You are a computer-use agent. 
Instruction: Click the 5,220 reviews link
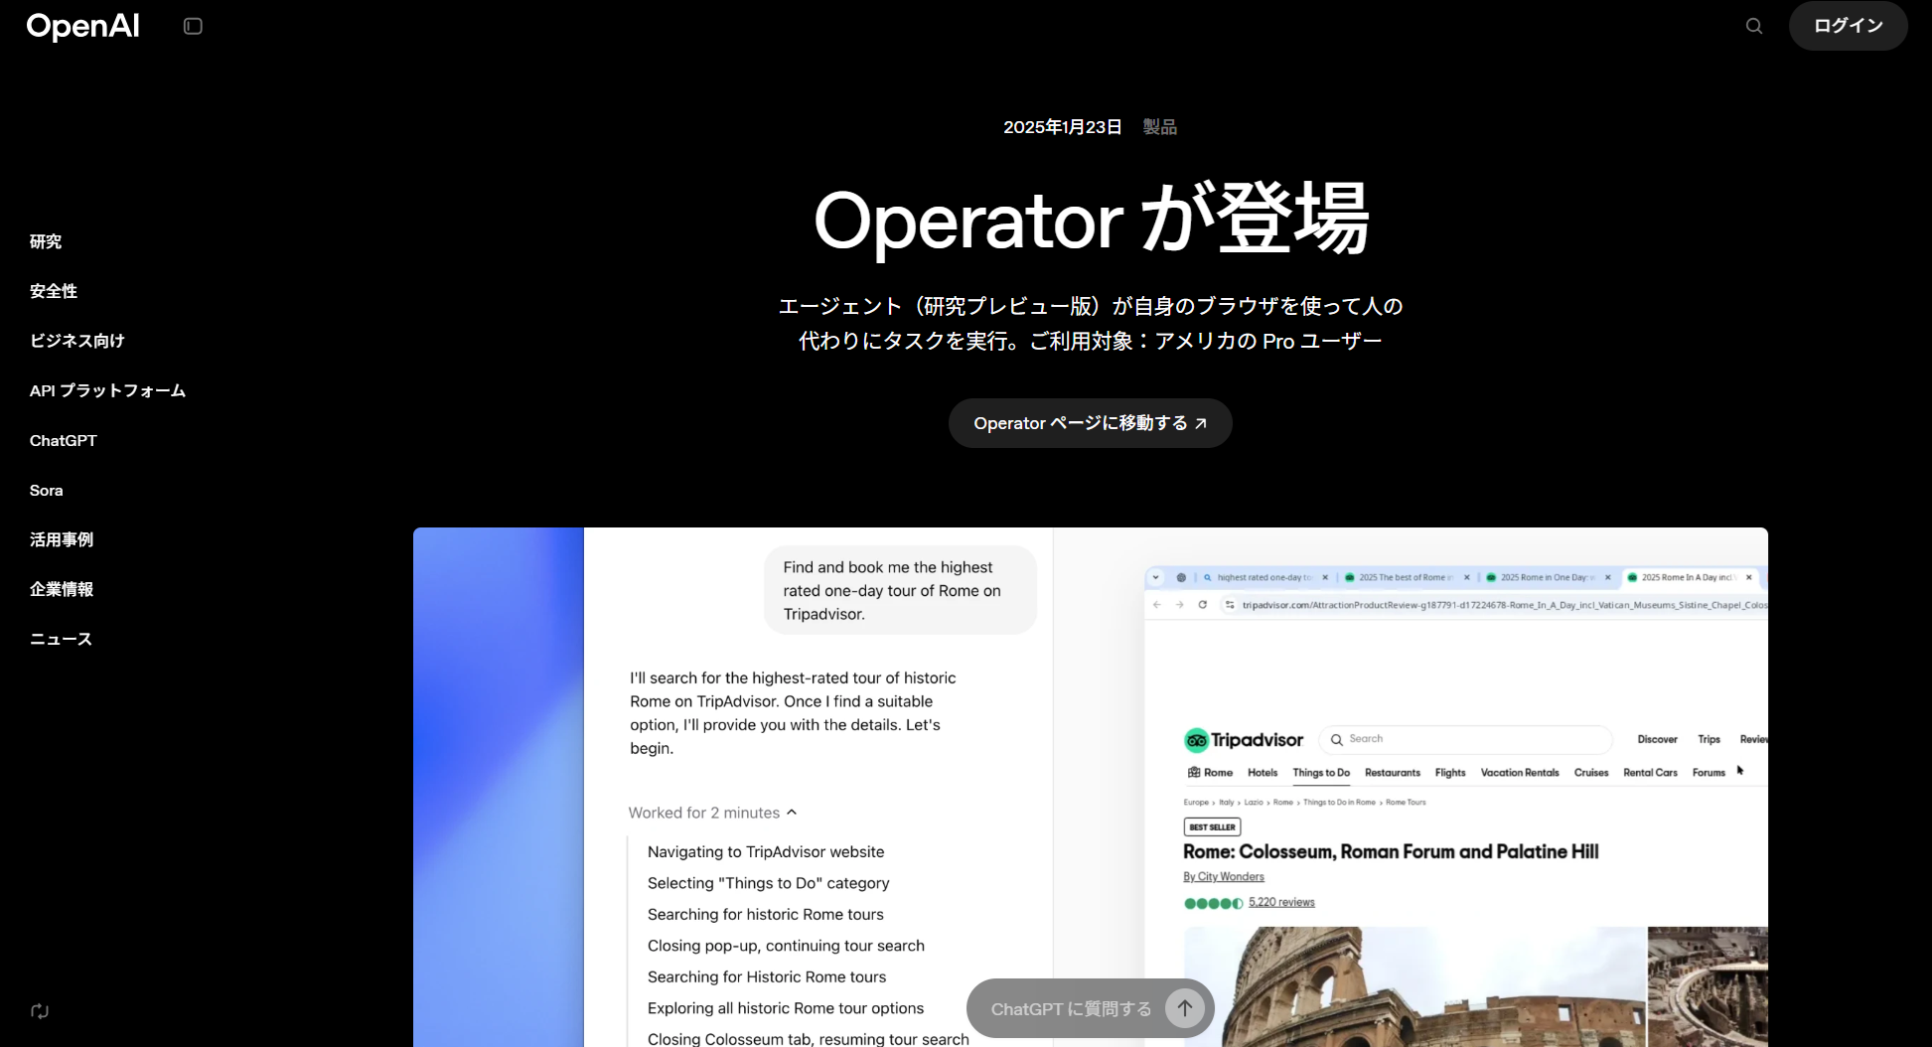1281,903
